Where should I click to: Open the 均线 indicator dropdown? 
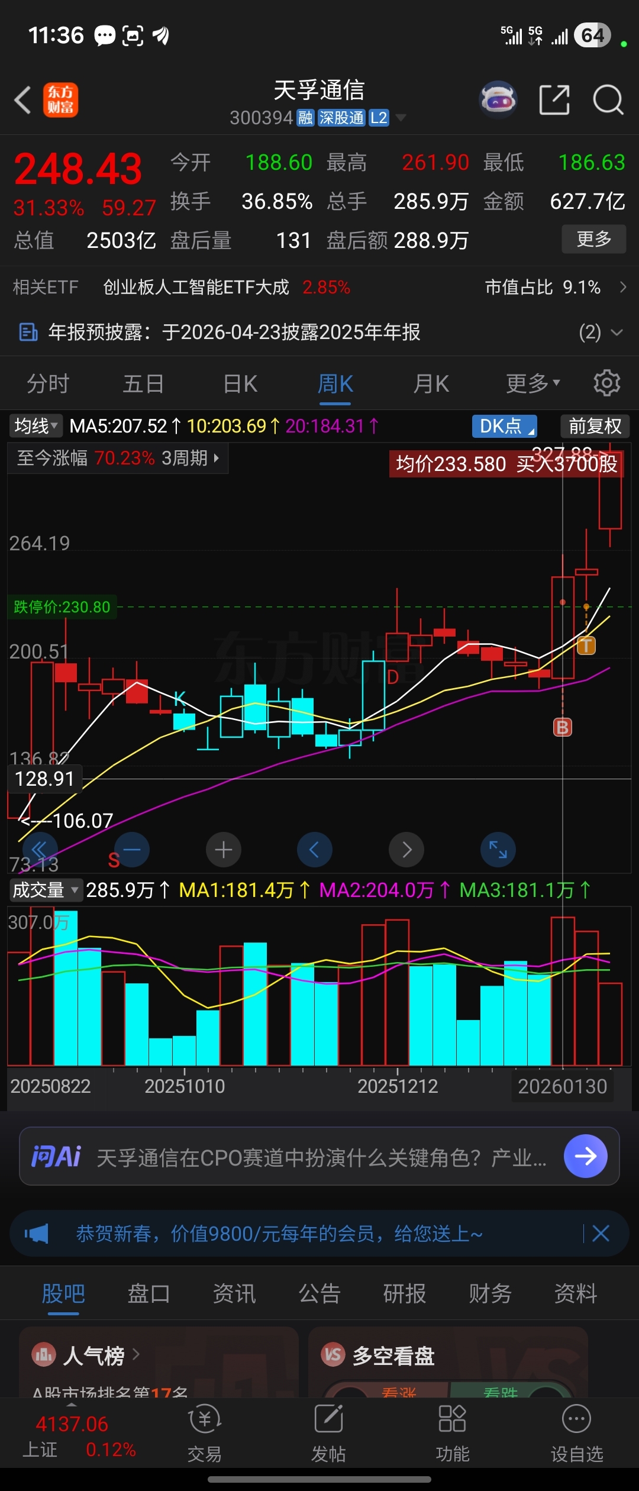click(35, 426)
